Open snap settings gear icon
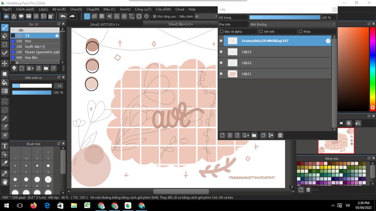Viewport: 376px width, 211px height. pos(146,16)
